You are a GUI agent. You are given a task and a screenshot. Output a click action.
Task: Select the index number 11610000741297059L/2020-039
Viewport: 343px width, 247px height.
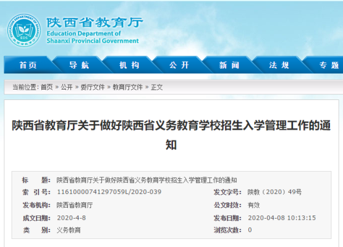[x=109, y=192]
